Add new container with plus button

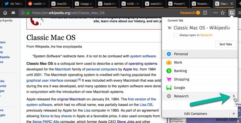point(234,114)
